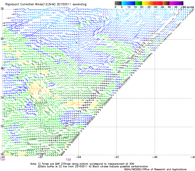Click the latitude label '26' on the left axis
The height and width of the screenshot is (171, 195).
coord(2,68)
